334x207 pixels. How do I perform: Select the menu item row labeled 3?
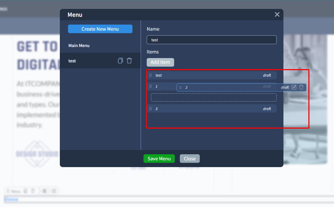click(212, 109)
